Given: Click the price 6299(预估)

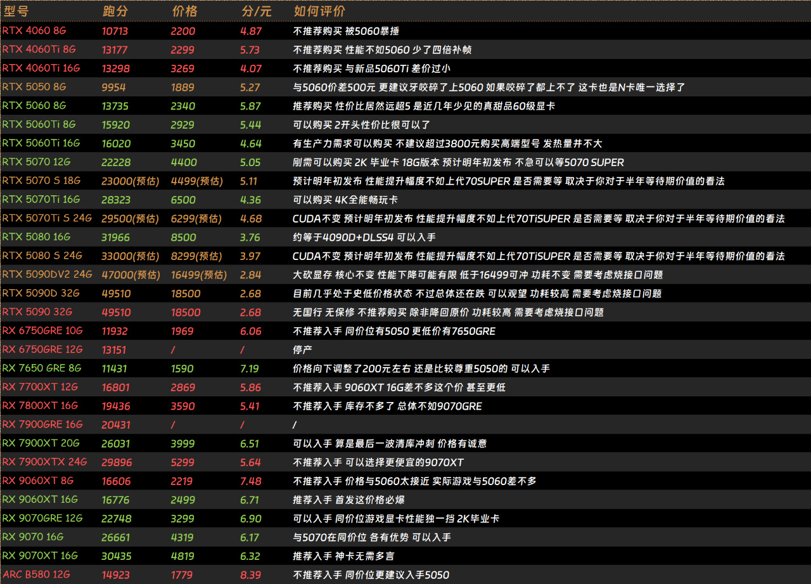Looking at the screenshot, I should tap(196, 219).
